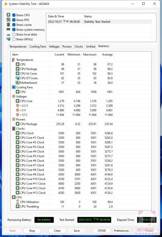Click the Powers category icon
Viewport: 162px width, 237px height.
click(x=14, y=120)
